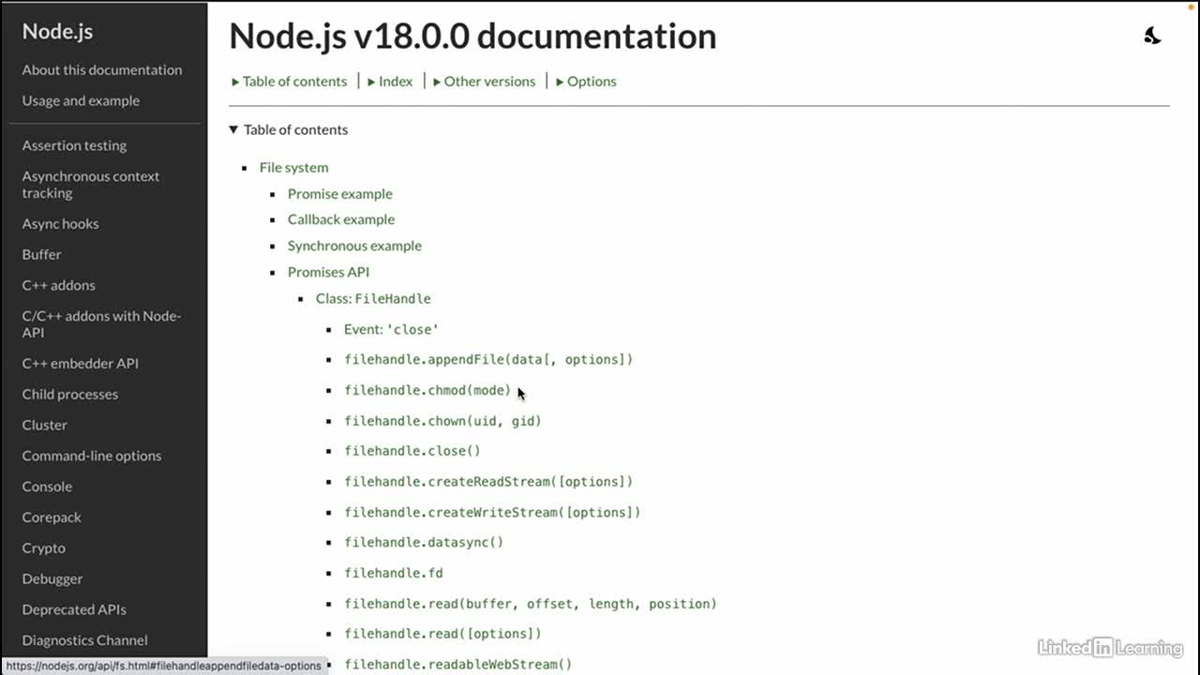Viewport: 1200px width, 675px height.
Task: Open C++ addons docs
Action: coord(58,285)
